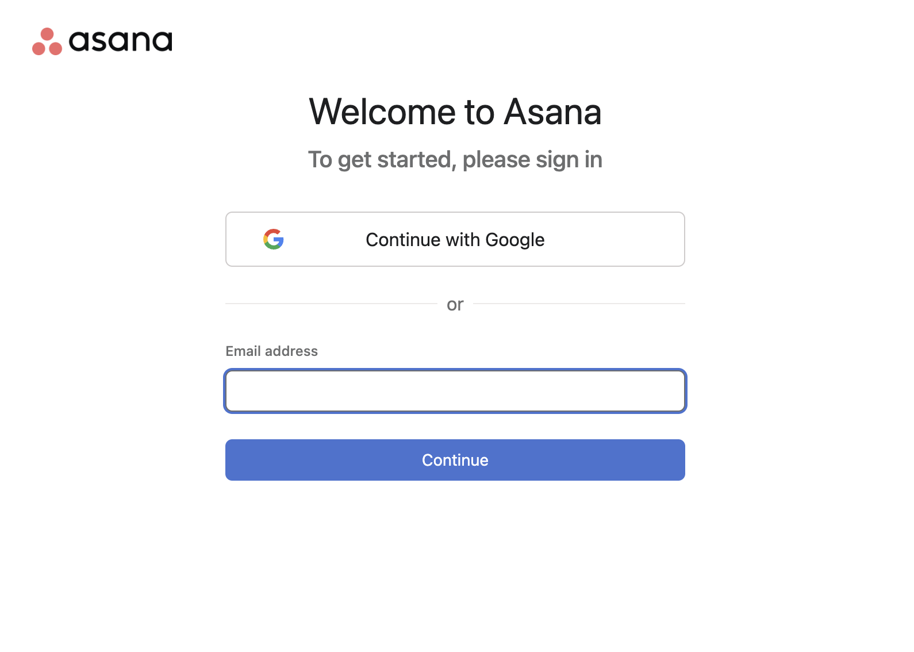Click the word 'Google' in sign-in button
The image size is (914, 652).
[x=515, y=240]
